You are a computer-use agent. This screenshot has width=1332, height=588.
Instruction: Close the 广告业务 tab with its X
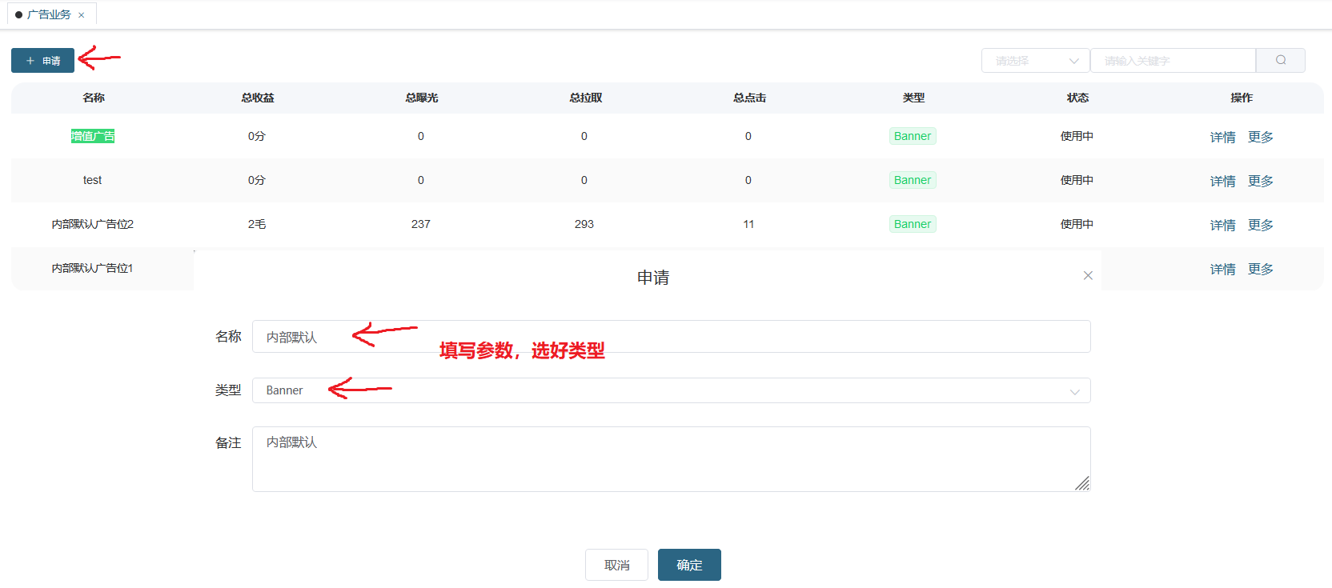point(82,15)
